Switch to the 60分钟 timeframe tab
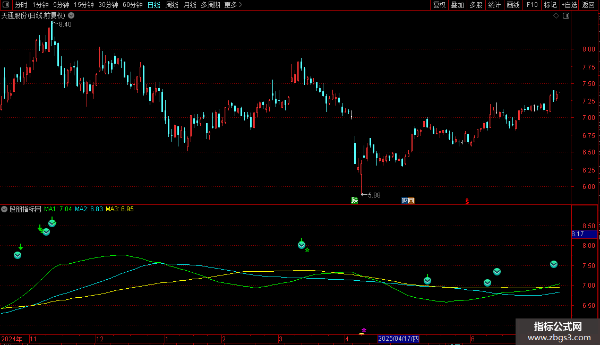 point(132,5)
